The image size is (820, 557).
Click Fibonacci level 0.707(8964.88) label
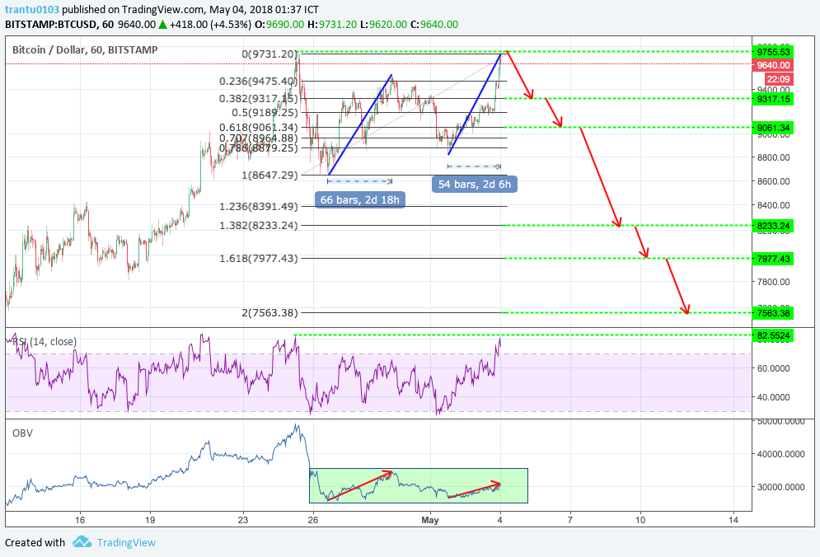pyautogui.click(x=258, y=138)
